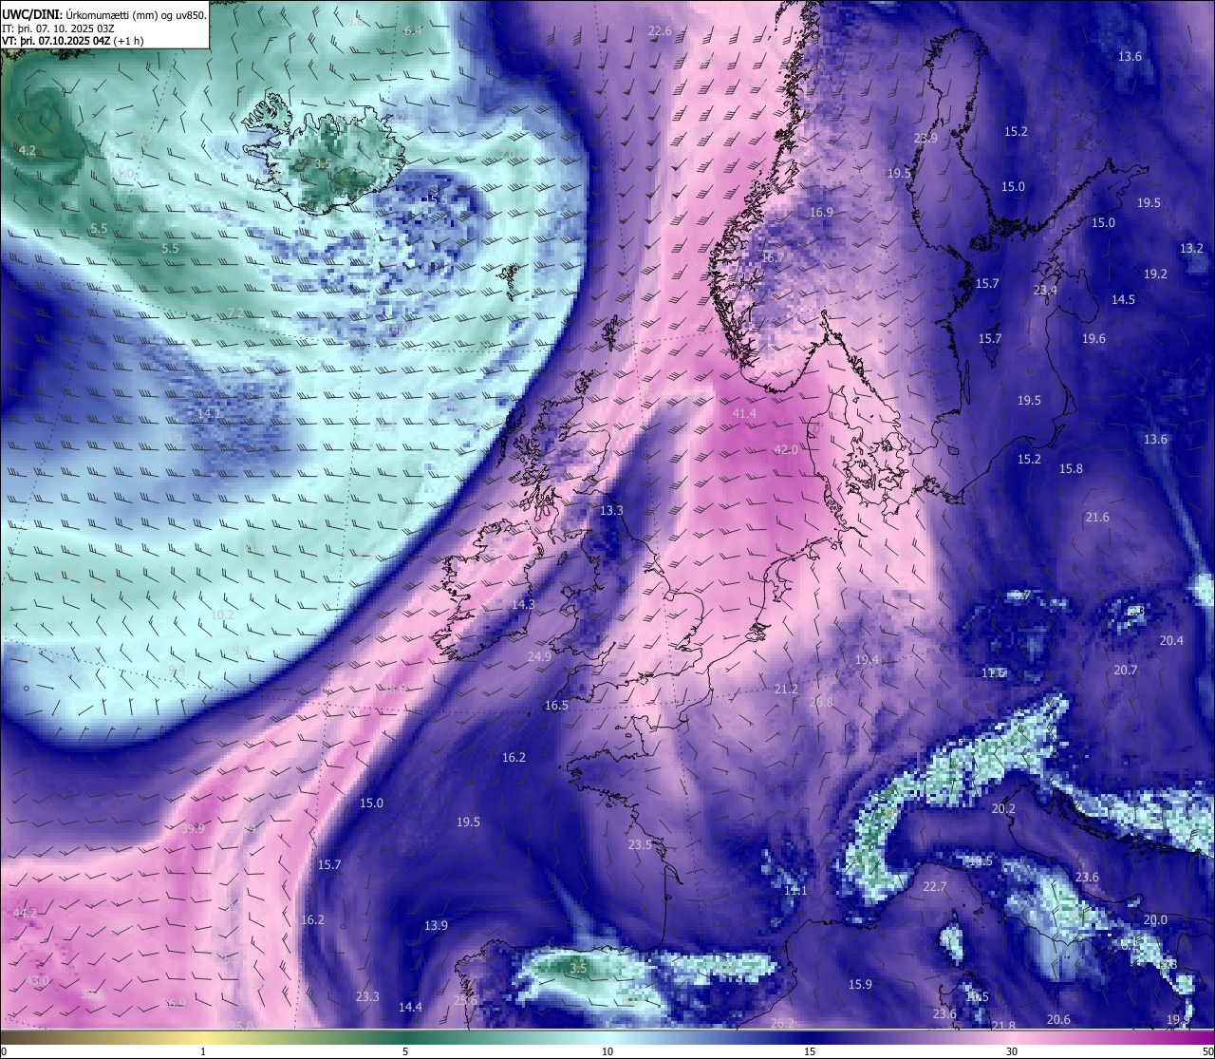Click the 14.1 value over the Atlantic
The image size is (1215, 1059).
pos(209,414)
